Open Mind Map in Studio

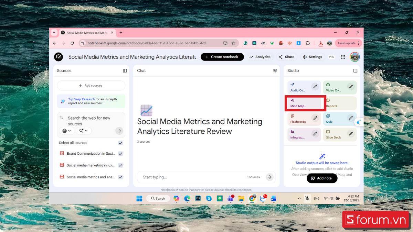click(305, 103)
